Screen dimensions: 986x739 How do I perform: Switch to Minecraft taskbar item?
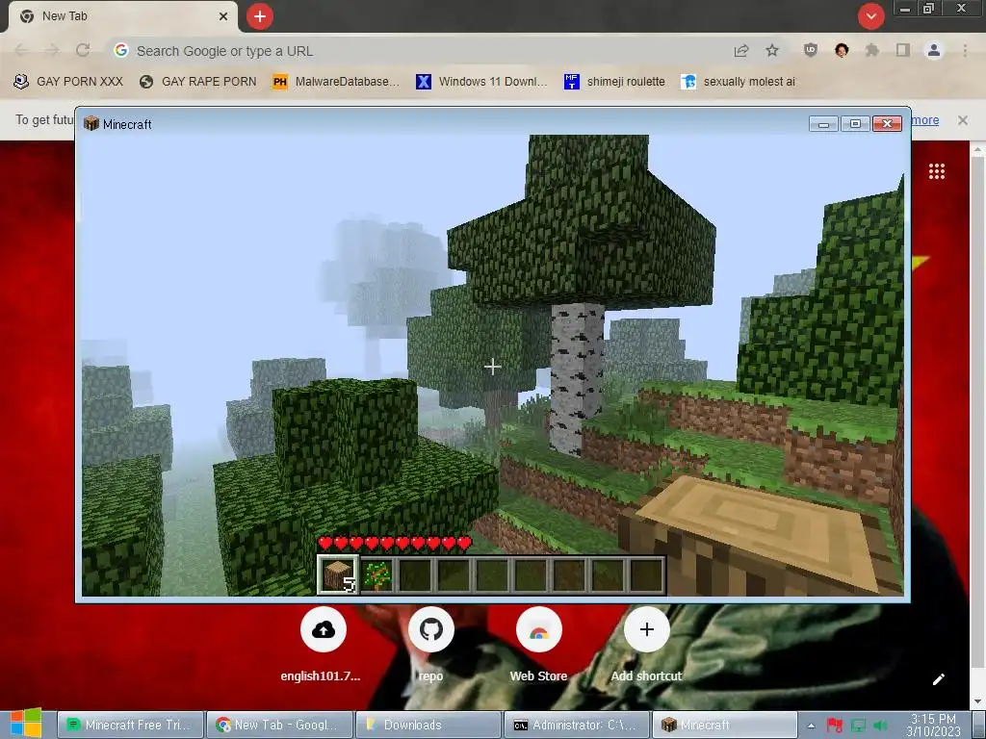pyautogui.click(x=726, y=725)
